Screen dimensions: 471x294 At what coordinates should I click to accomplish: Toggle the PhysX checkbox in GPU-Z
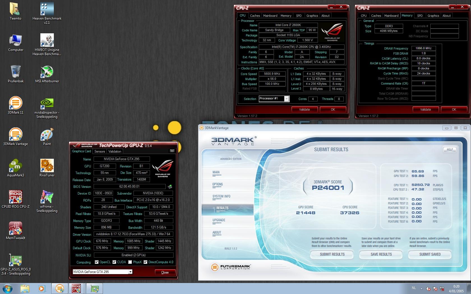click(x=130, y=262)
